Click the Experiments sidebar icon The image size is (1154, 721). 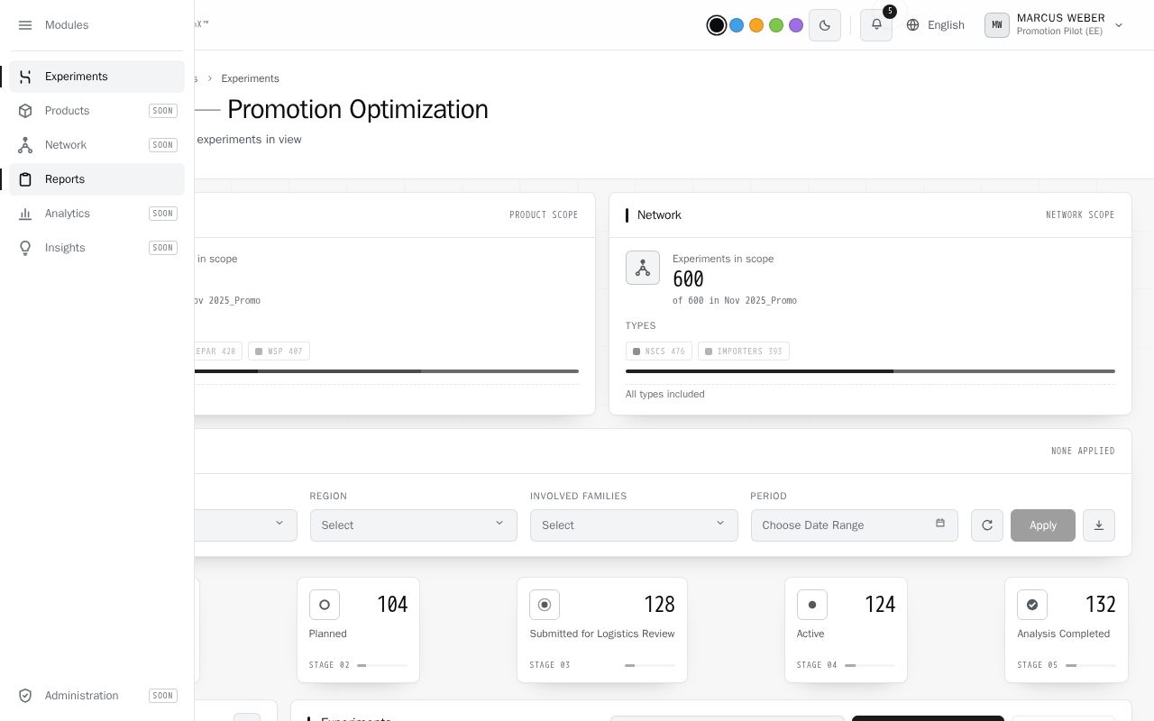pos(25,77)
